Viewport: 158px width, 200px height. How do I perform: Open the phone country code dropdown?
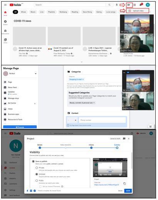(x=72, y=120)
